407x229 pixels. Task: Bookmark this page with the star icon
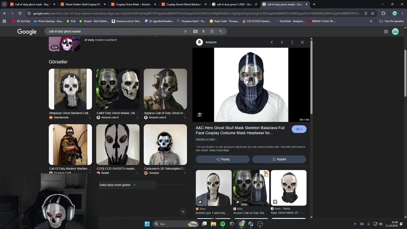(x=373, y=13)
